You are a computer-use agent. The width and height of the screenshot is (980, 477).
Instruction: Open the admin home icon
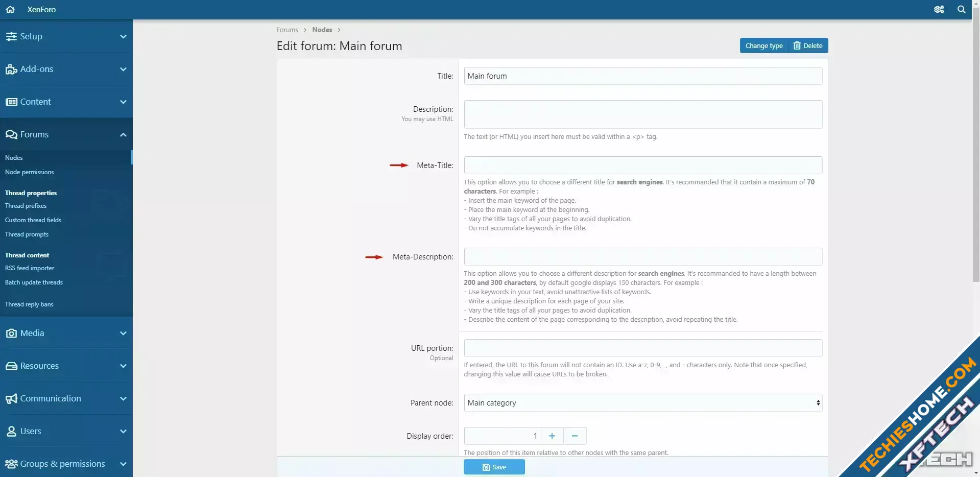[x=10, y=9]
